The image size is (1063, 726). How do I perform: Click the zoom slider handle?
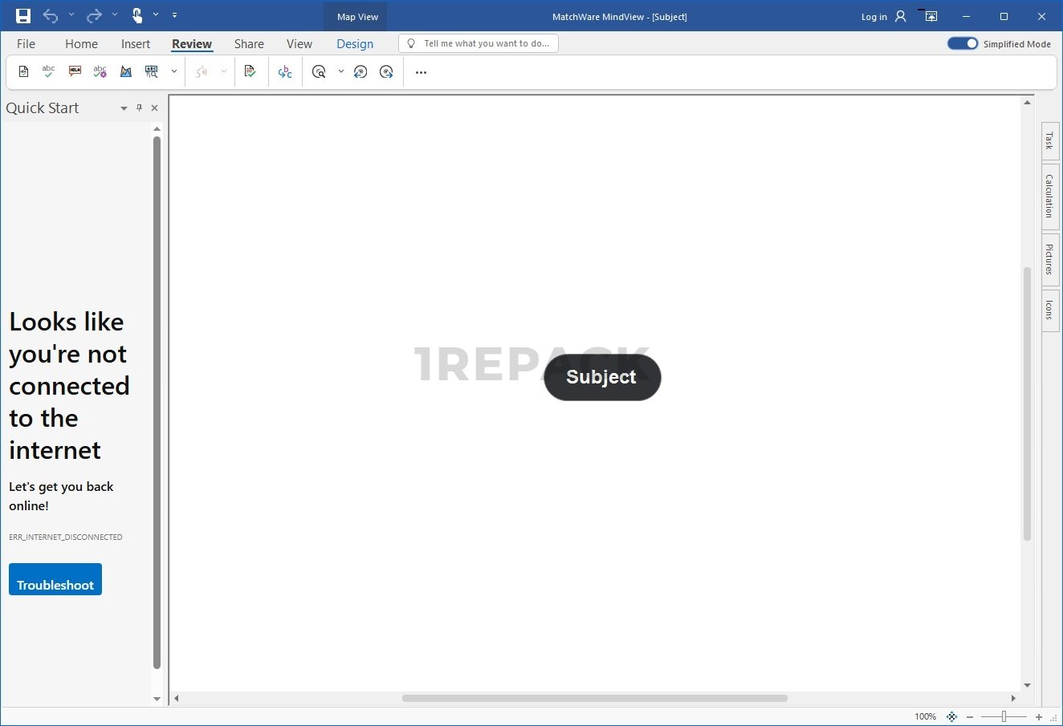(1004, 716)
